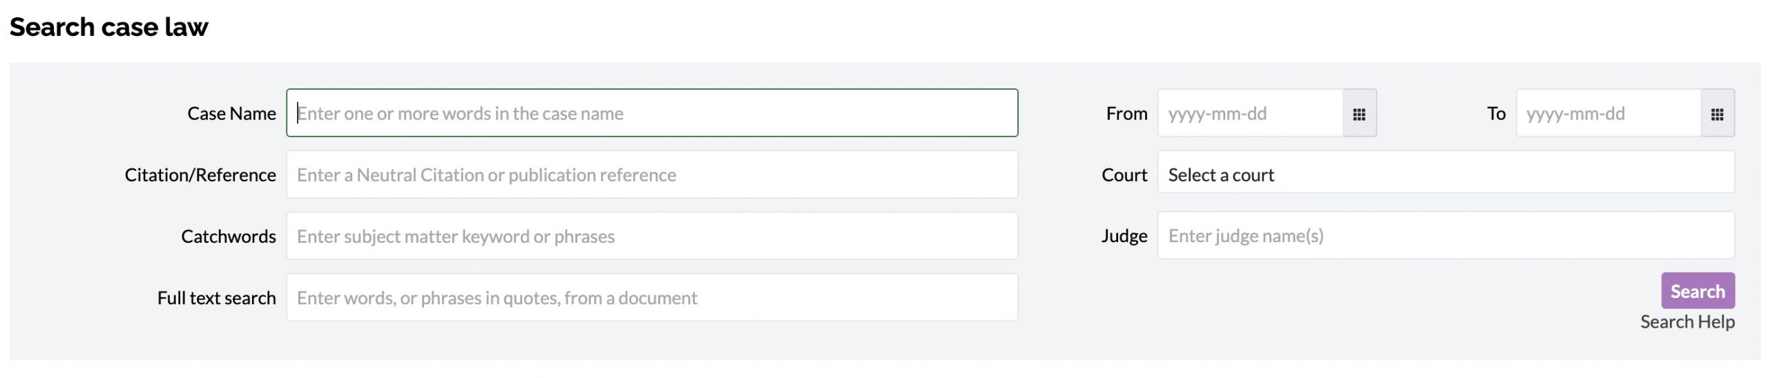
Task: Click the Catchwords keyword input field
Action: point(651,236)
